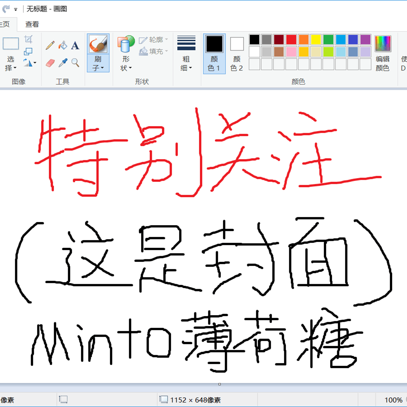Open the Select (选择) dropdown arrow
Viewport: 407px width, 407px height.
pos(15,68)
